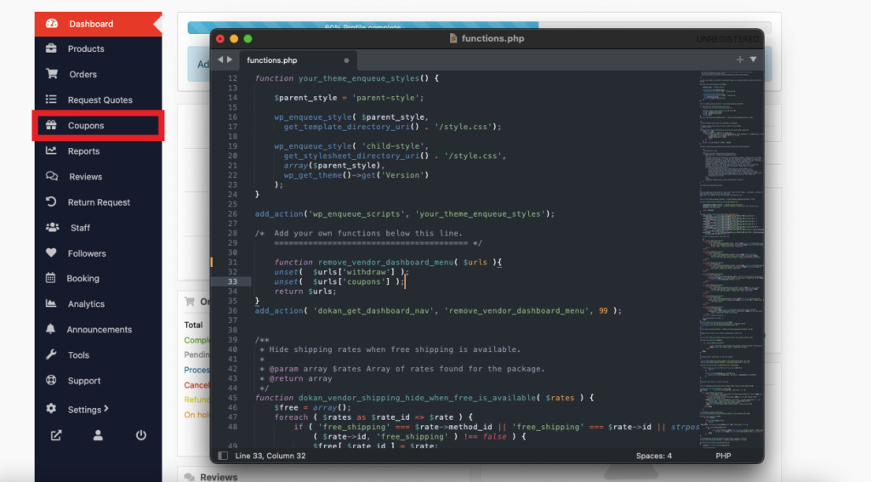Click the Request Quotes list icon
The width and height of the screenshot is (871, 482).
(51, 99)
